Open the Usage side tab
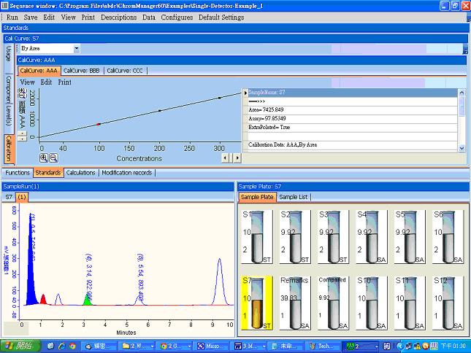The width and height of the screenshot is (471, 353). [x=9, y=53]
